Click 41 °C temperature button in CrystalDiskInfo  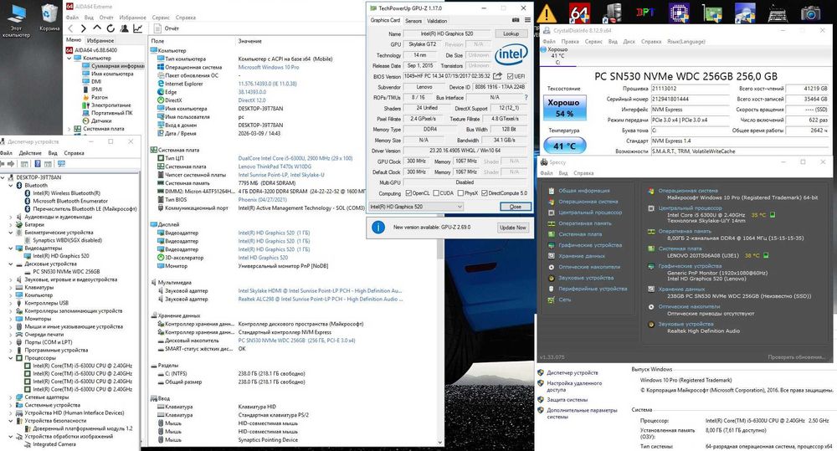(564, 146)
